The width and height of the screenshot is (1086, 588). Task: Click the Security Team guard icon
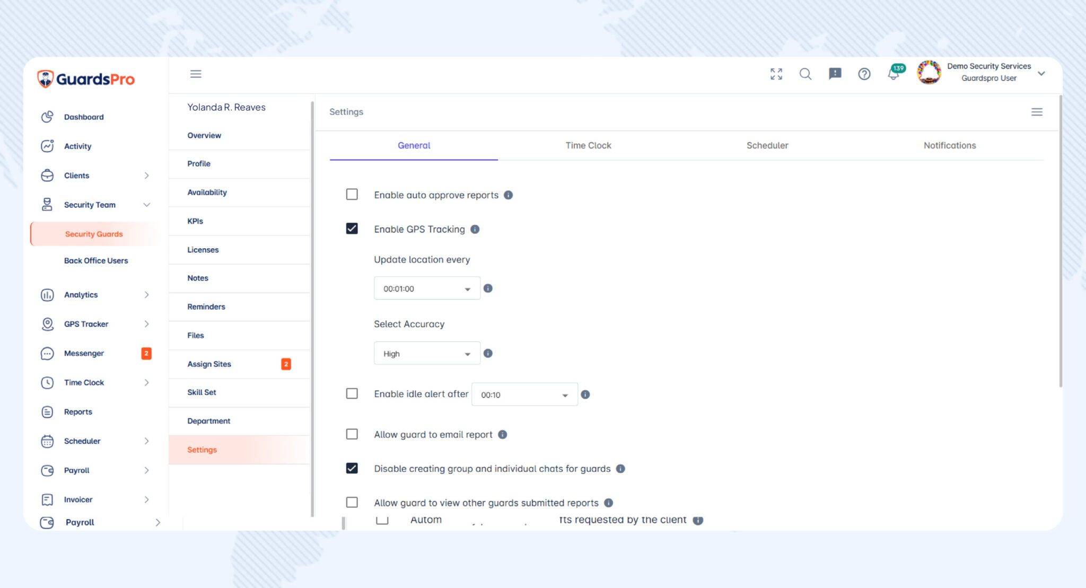click(47, 205)
